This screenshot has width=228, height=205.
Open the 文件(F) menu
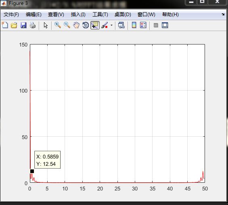(x=11, y=15)
